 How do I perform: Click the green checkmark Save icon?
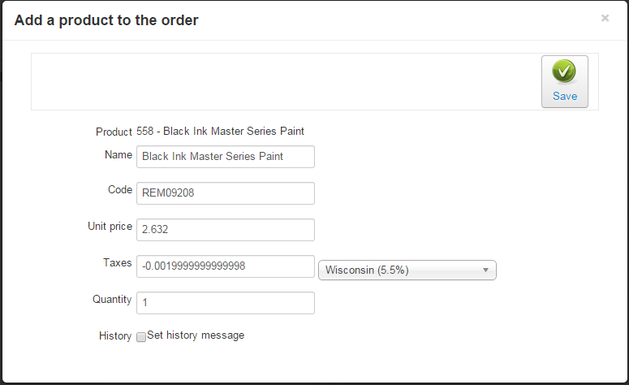(x=564, y=71)
